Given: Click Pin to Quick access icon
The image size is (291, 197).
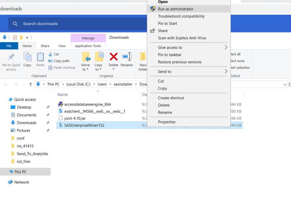Looking at the screenshot, I should tap(11, 57).
